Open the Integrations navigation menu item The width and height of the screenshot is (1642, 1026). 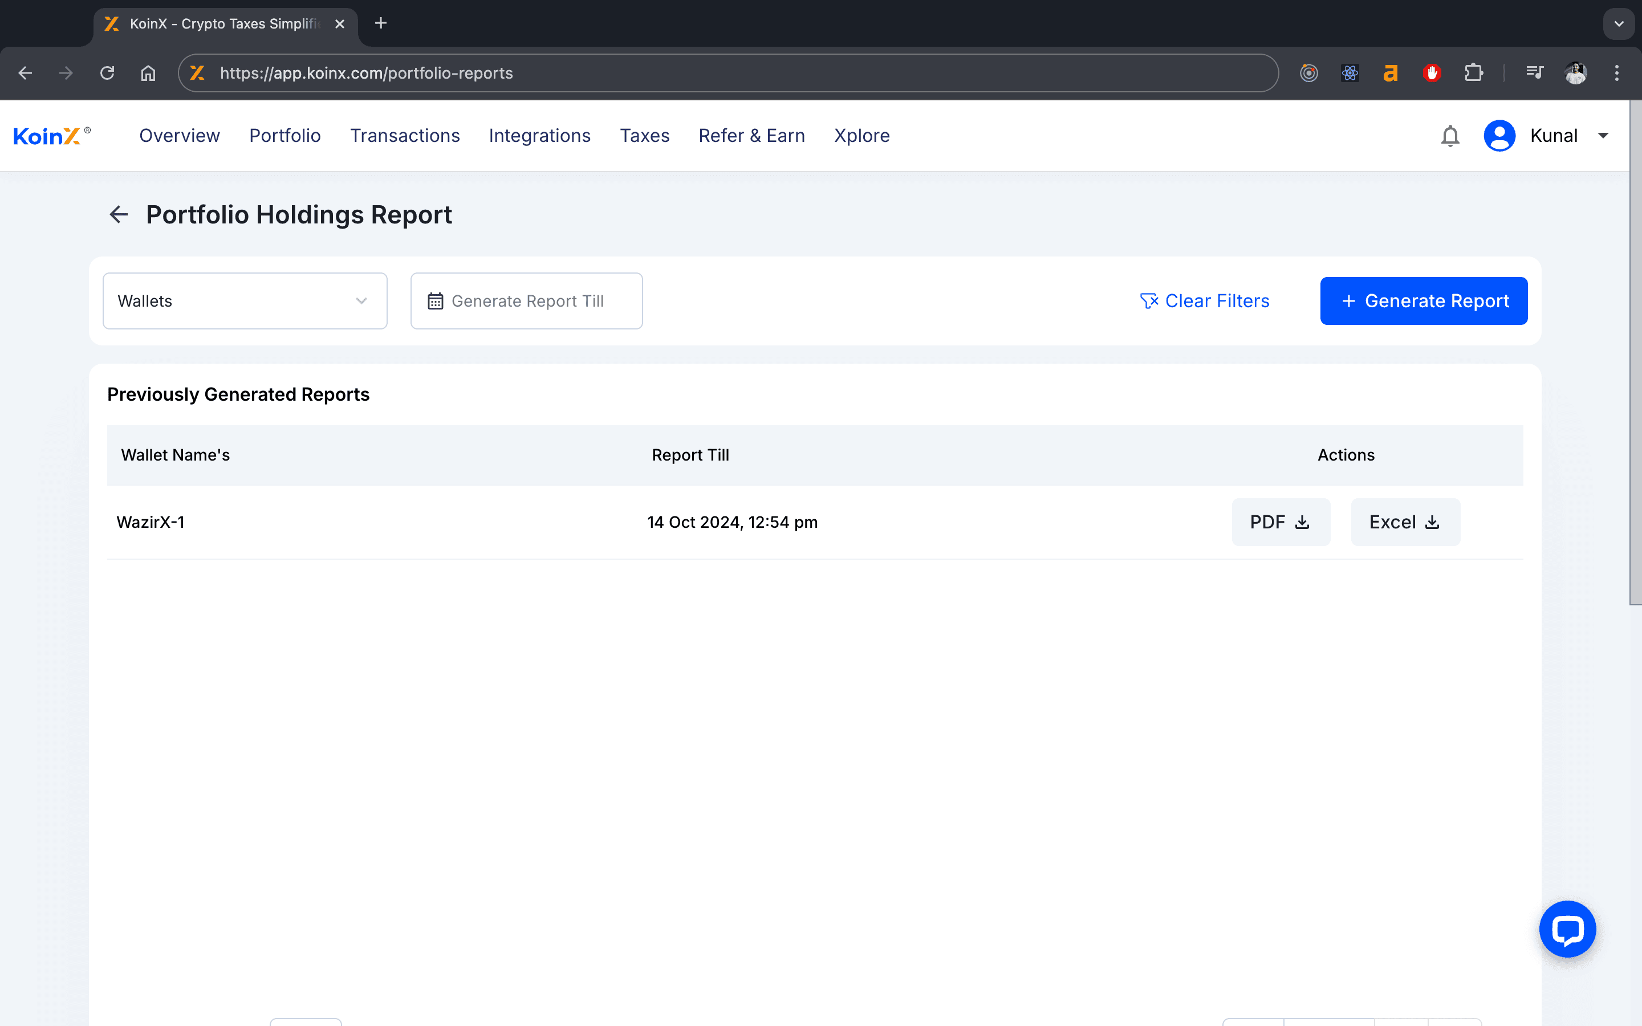[539, 136]
